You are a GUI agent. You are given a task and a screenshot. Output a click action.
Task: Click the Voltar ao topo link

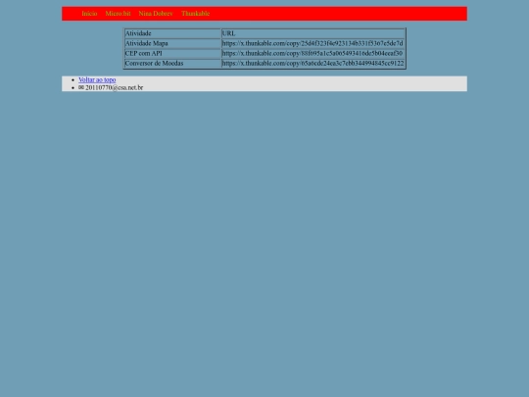point(97,79)
